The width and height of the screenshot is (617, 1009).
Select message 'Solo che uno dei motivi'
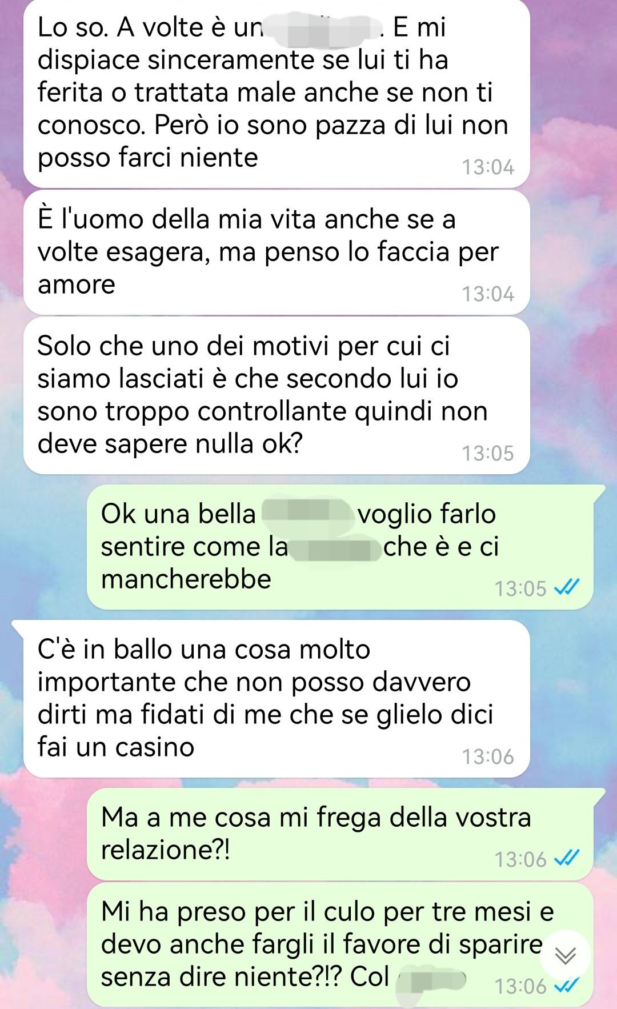[277, 395]
